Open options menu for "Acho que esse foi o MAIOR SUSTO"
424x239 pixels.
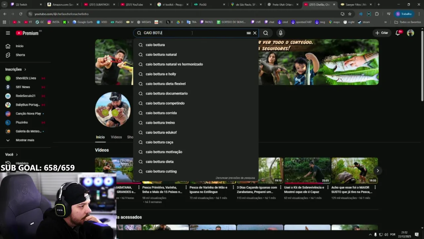pyautogui.click(x=376, y=188)
